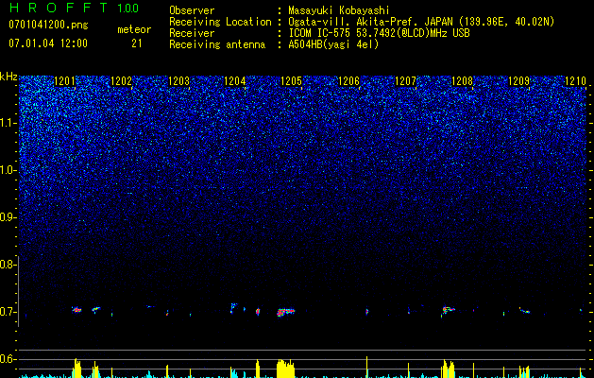Image resolution: width=594 pixels, height=378 pixels.
Task: Click the 1203 time marker
Action: coord(178,81)
